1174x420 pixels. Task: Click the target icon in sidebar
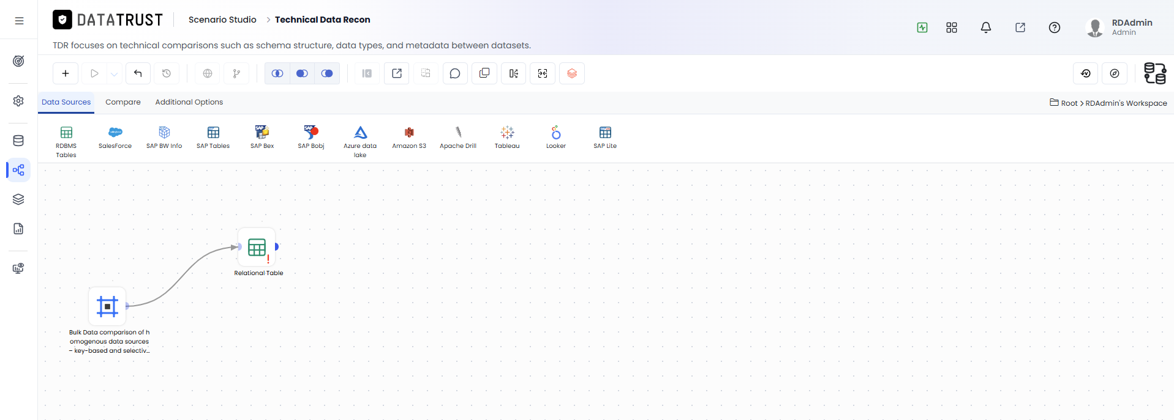click(x=18, y=61)
